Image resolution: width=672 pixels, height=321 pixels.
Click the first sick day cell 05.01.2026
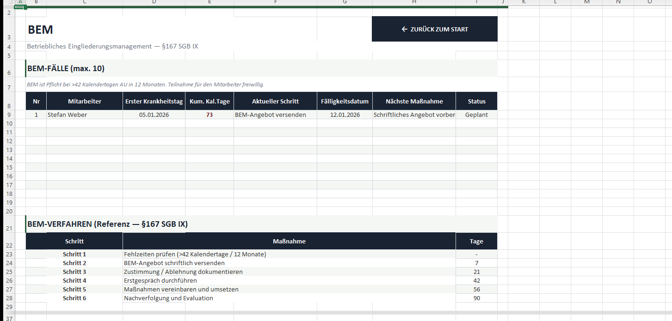pyautogui.click(x=154, y=115)
